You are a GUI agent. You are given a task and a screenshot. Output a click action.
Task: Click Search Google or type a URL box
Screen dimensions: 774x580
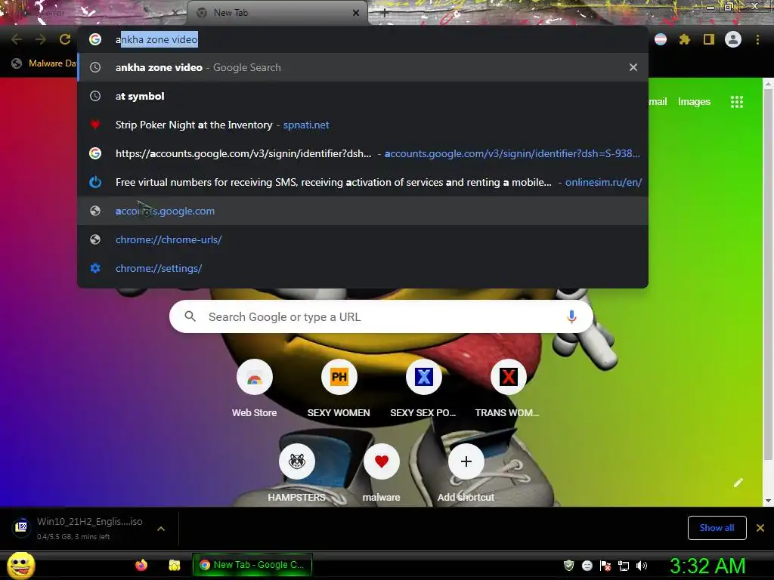[x=381, y=316]
